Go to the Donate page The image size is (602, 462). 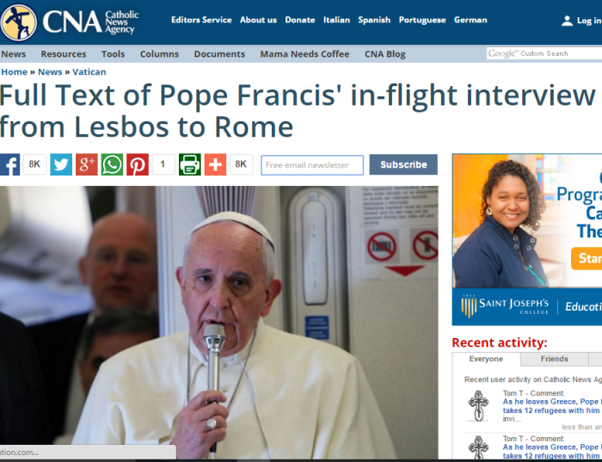point(299,20)
